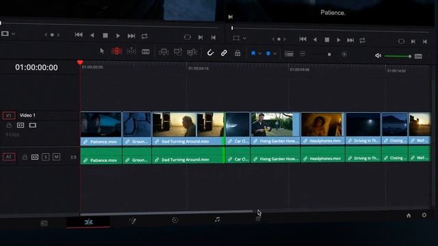Select the A1 audio track destination button
The height and width of the screenshot is (246, 438).
[x=9, y=156]
